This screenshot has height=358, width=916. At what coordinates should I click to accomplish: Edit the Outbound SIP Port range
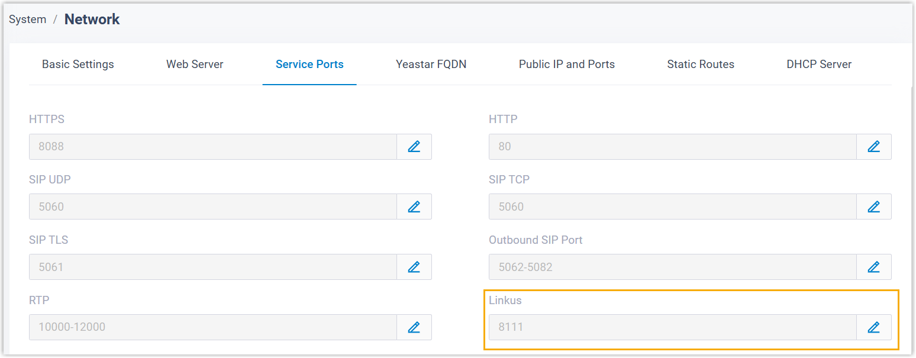click(x=873, y=267)
